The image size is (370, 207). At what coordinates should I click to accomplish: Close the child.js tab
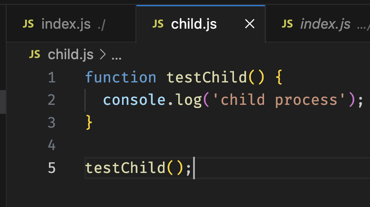pos(250,24)
